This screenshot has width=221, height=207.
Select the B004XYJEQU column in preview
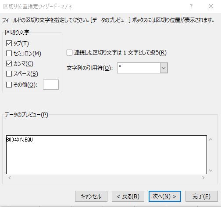pyautogui.click(x=20, y=140)
